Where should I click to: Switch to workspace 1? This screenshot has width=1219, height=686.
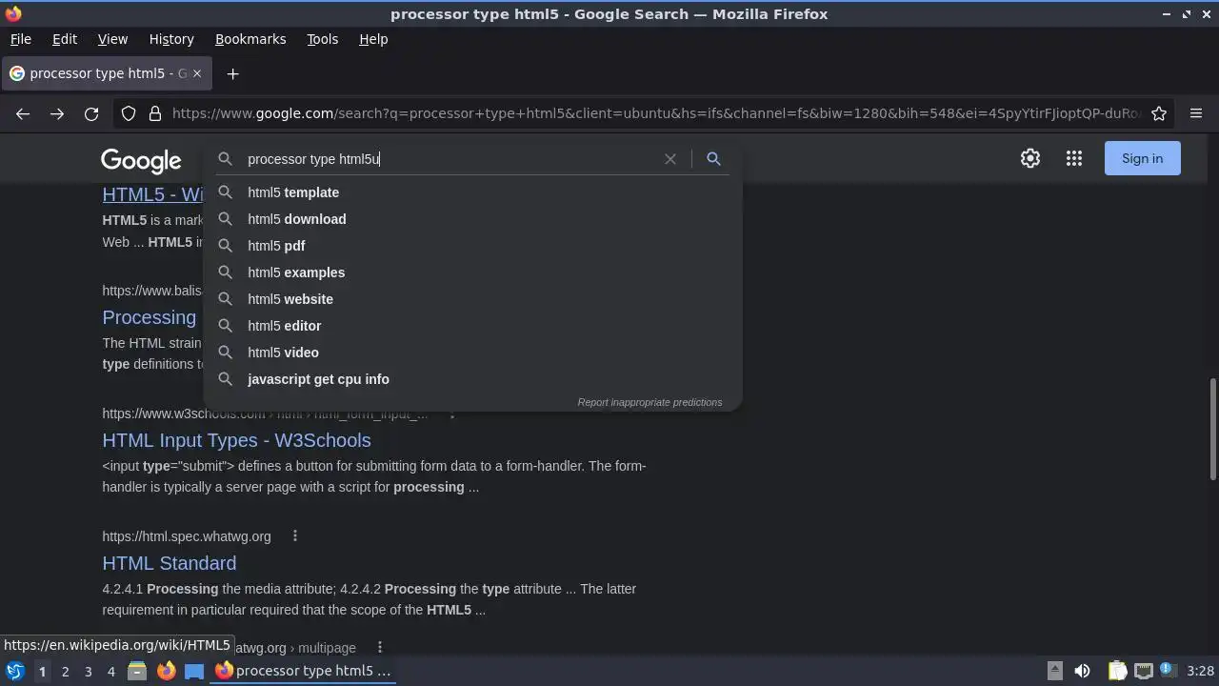pos(42,671)
